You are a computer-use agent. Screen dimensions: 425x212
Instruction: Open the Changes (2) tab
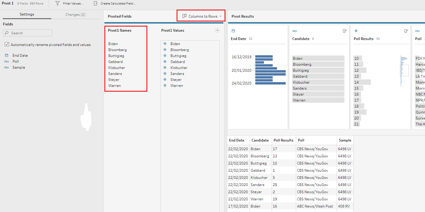click(x=75, y=14)
